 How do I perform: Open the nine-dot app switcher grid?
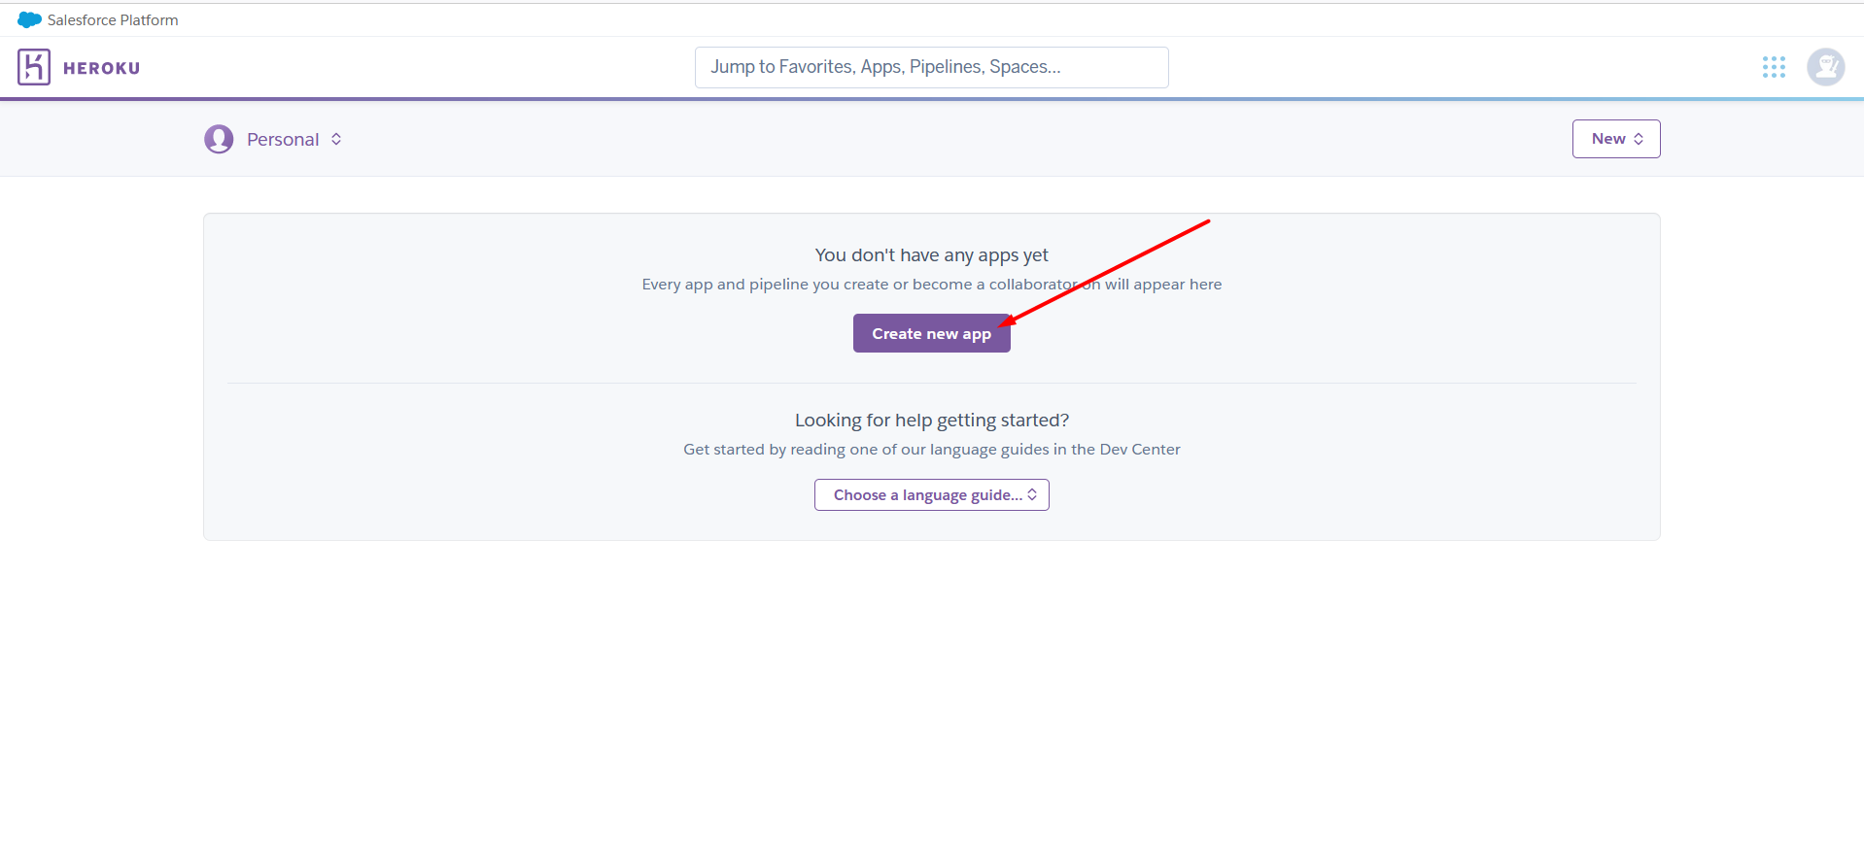1774,67
